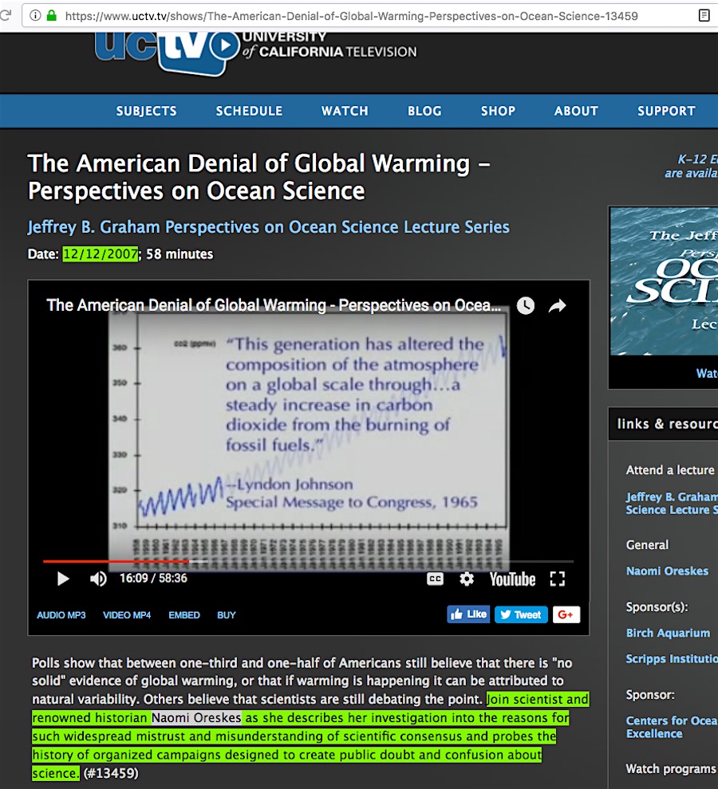The image size is (718, 789).
Task: Download the AUDIO MP3 link
Action: [x=61, y=615]
